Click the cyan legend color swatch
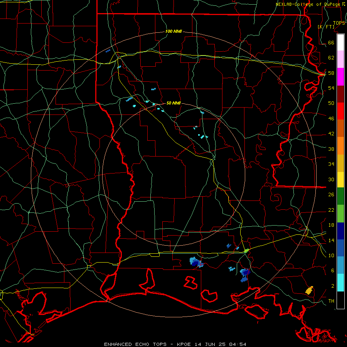Viewport: 347px width, 347px height. pyautogui.click(x=340, y=283)
